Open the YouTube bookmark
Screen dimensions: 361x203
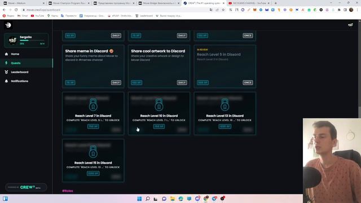pos(37,16)
